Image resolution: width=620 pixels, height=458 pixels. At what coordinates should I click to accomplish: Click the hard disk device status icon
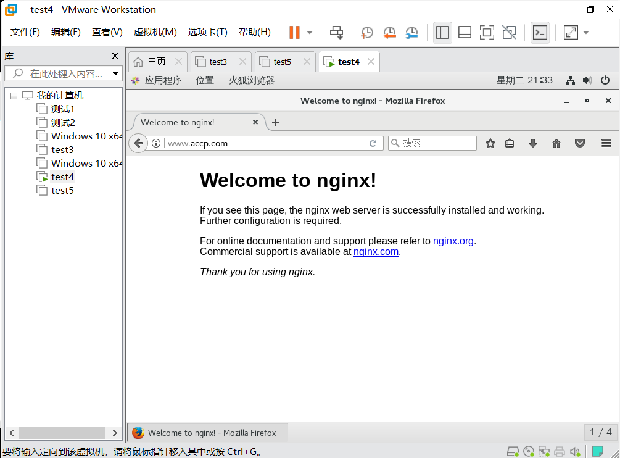513,451
